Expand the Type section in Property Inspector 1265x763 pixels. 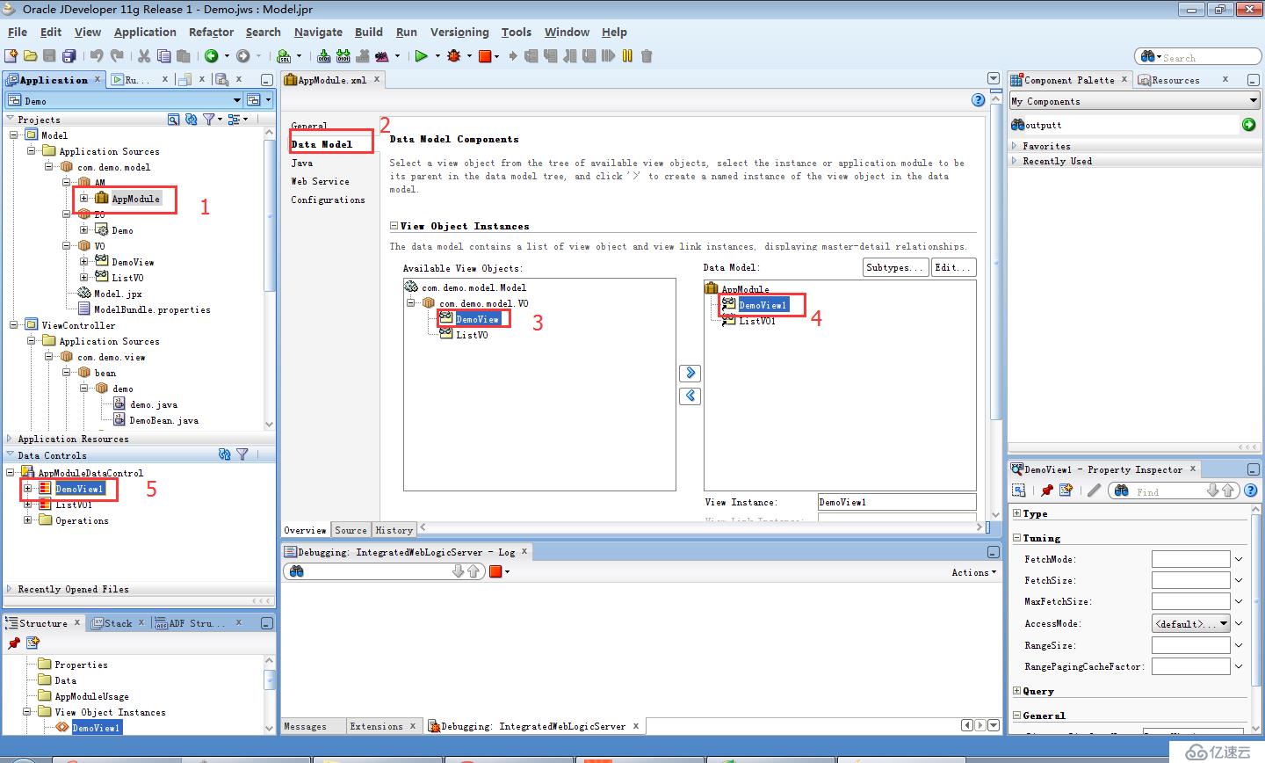coord(1017,513)
